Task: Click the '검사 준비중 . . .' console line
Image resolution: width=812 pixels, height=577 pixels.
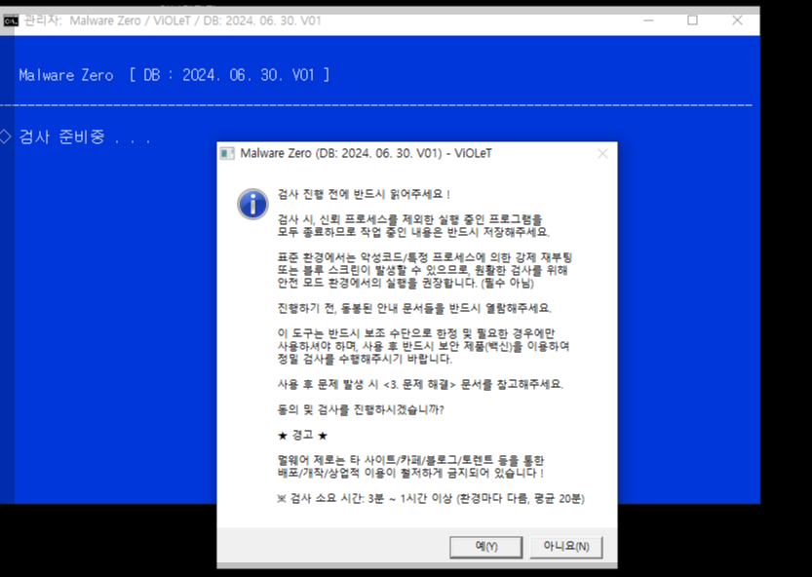Action: point(85,136)
